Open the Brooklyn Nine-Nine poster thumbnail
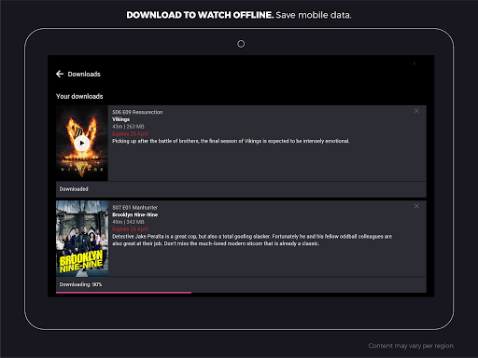This screenshot has width=478, height=358. (x=82, y=239)
